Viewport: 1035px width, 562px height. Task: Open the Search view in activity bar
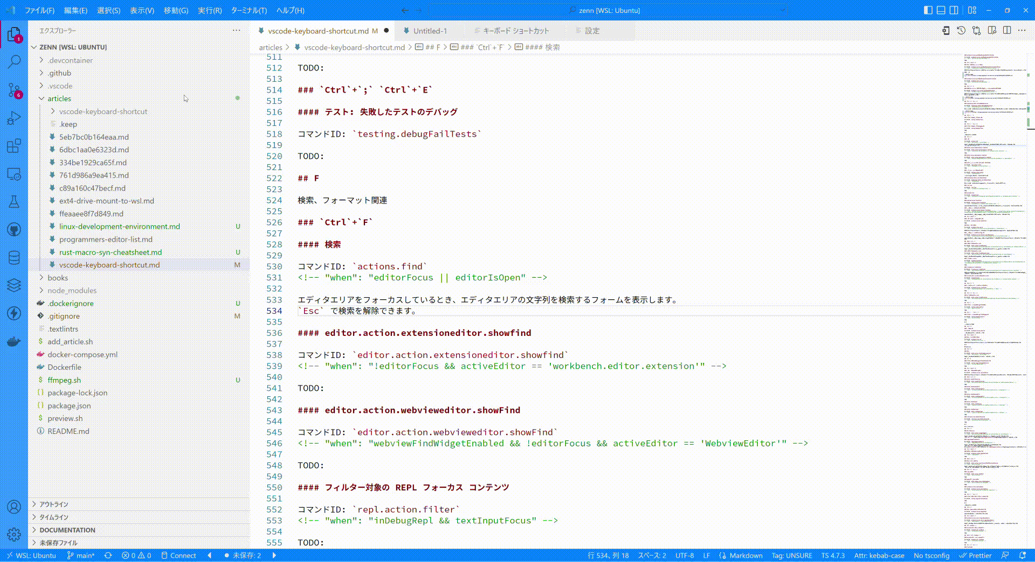(14, 62)
